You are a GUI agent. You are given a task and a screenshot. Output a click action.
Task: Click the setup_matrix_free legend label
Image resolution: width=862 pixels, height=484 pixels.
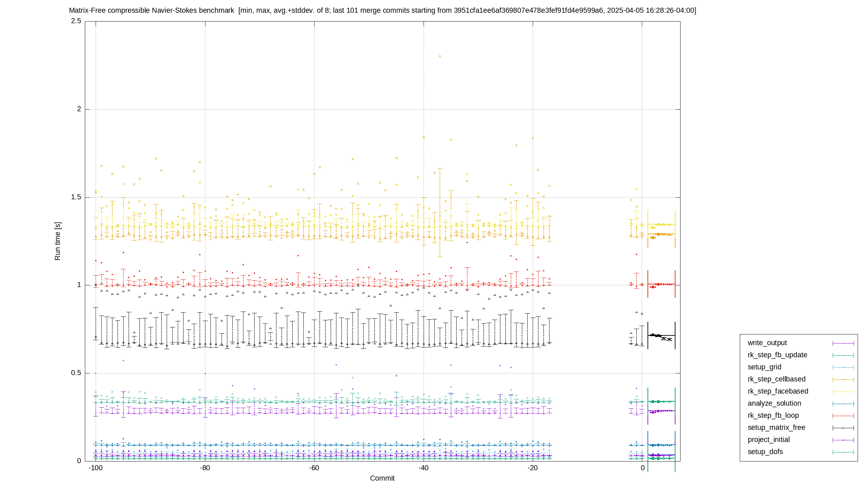pos(776,428)
